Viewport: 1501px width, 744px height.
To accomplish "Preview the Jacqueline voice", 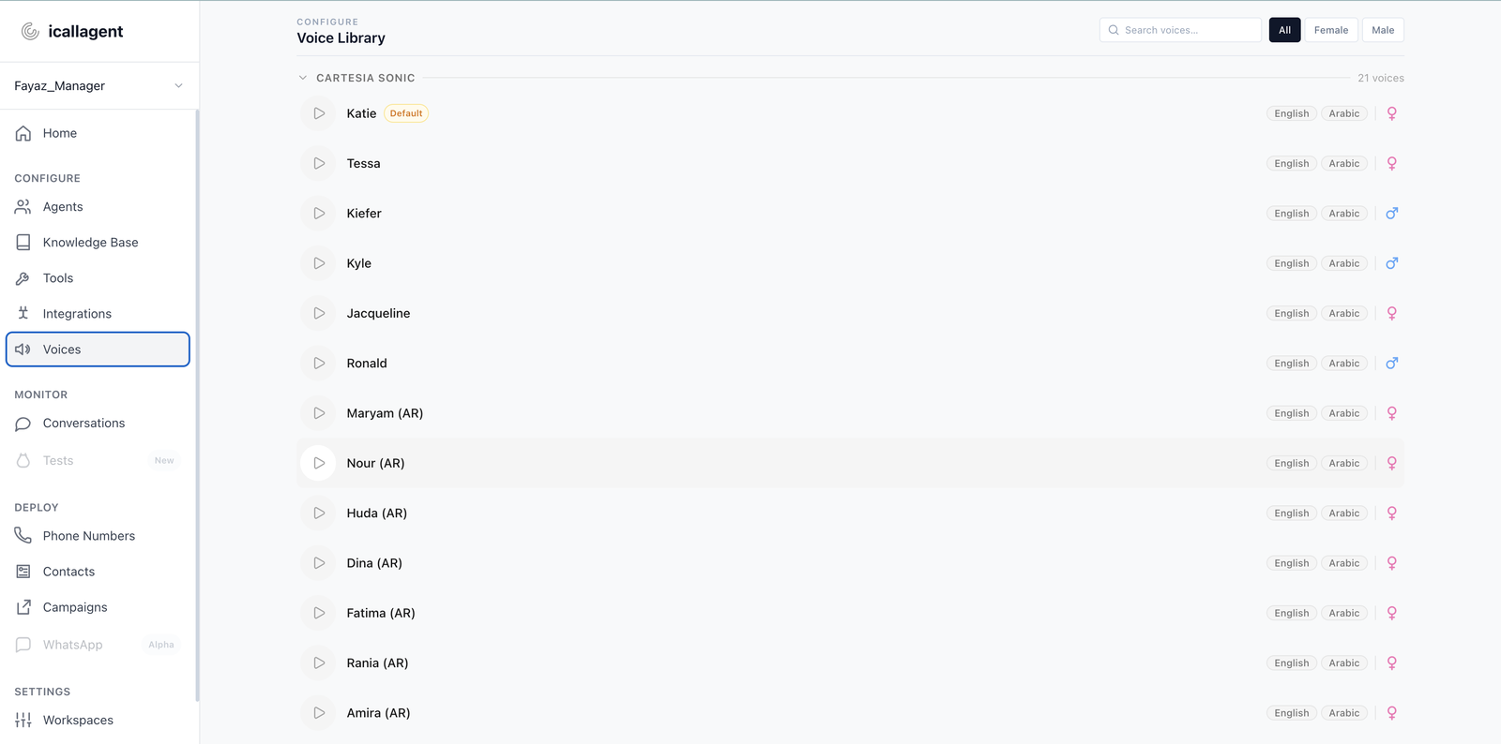I will 319,313.
